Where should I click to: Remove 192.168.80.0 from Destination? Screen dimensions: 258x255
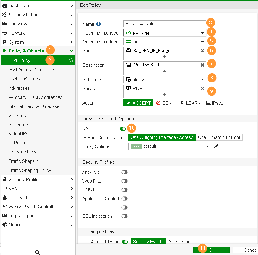click(x=202, y=65)
